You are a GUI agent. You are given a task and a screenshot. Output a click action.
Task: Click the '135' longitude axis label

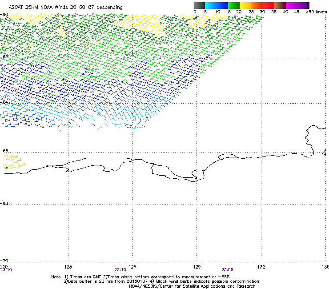[x=325, y=266]
